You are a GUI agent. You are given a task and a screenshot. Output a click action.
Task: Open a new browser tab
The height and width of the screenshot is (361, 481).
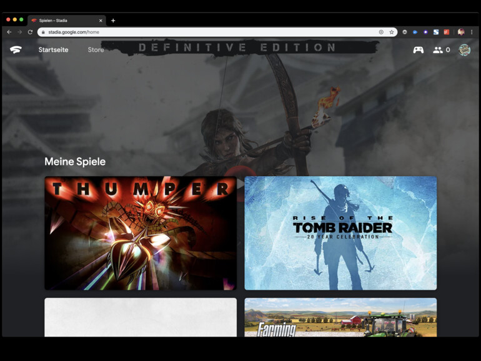tap(113, 21)
